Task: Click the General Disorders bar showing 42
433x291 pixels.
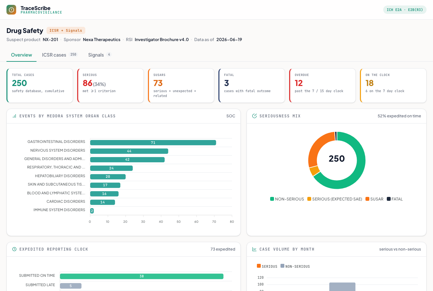Action: click(127, 160)
